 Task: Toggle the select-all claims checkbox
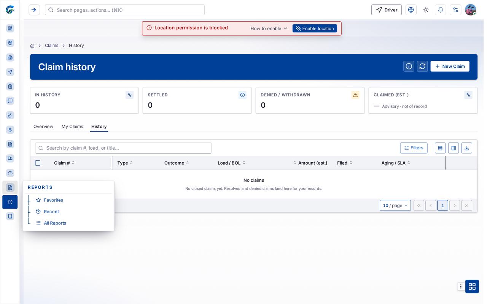(38, 163)
